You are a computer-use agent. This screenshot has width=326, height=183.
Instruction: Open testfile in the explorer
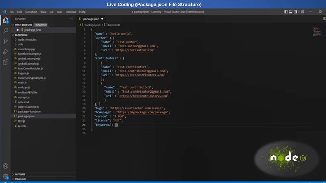(22, 126)
